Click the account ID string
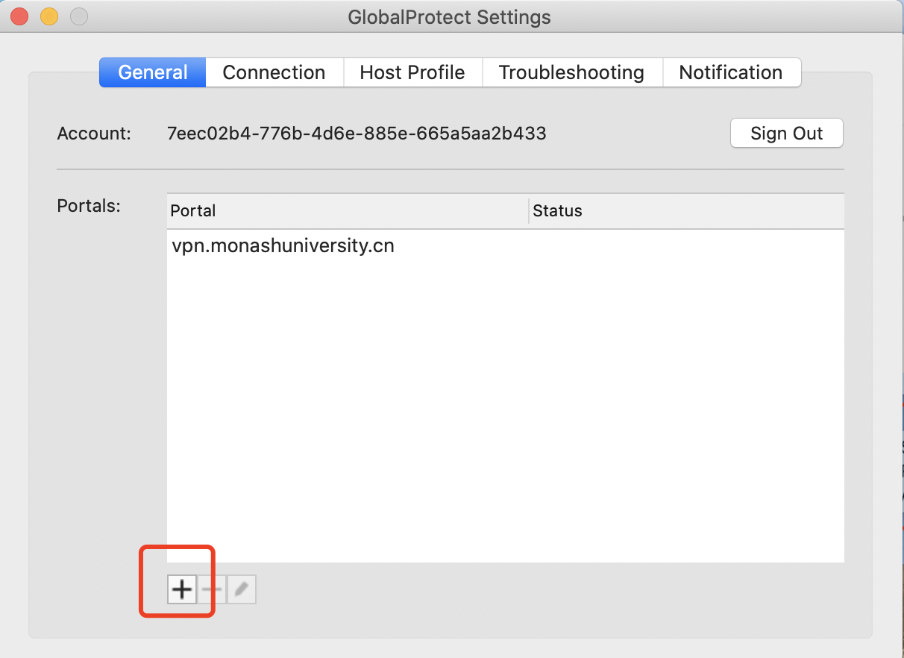 point(357,133)
